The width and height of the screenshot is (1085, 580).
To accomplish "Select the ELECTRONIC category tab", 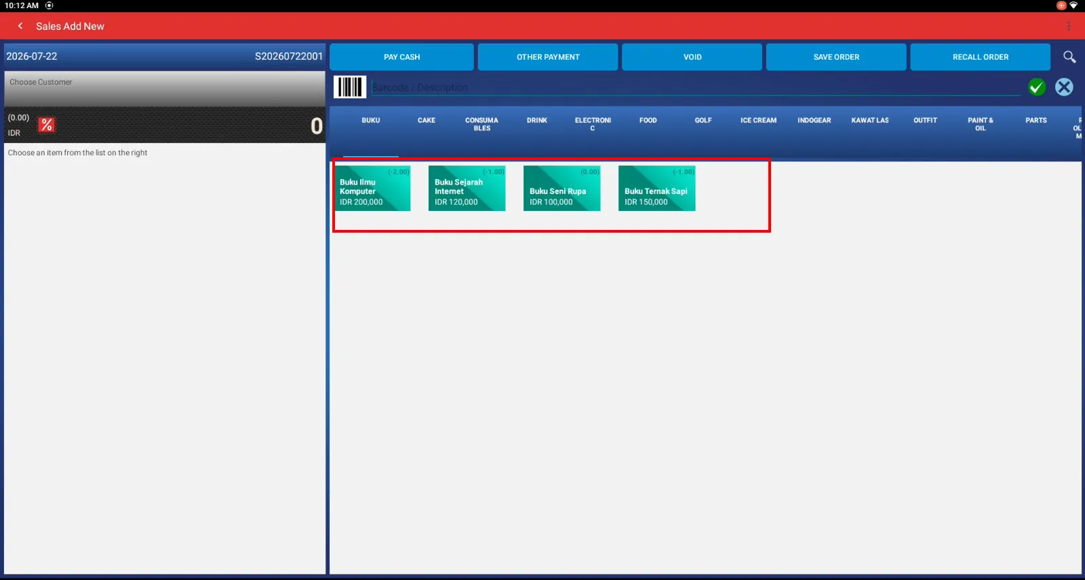I will click(x=593, y=124).
